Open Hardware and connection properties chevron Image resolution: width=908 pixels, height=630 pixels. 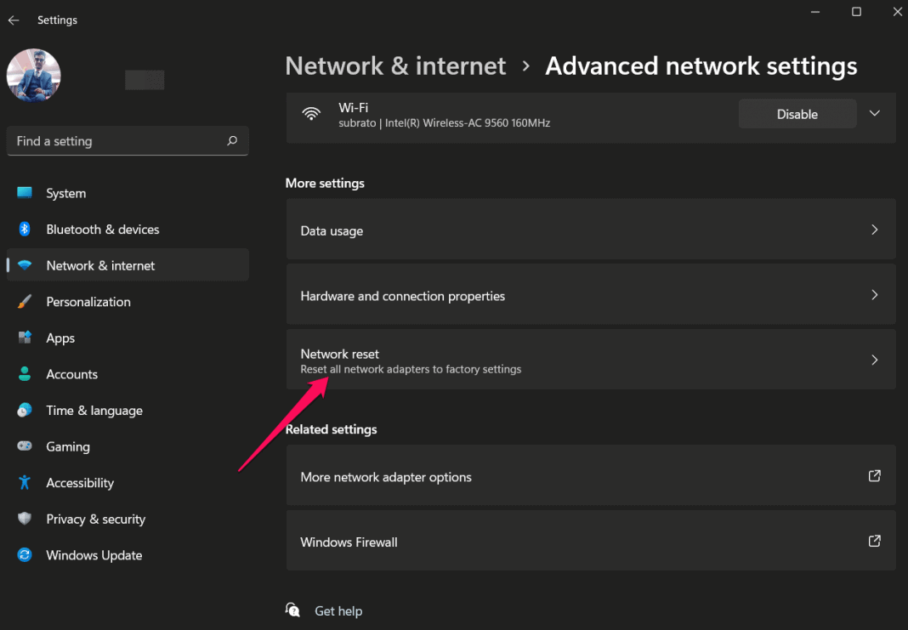(874, 295)
